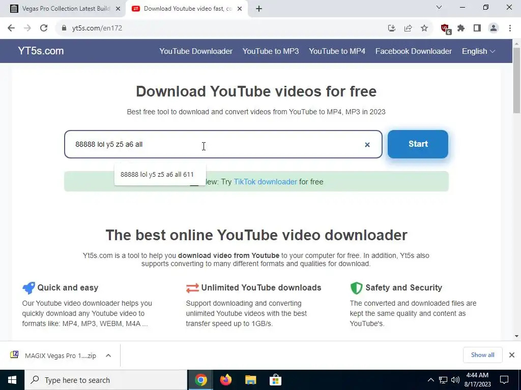The width and height of the screenshot is (521, 390).
Task: Open the Windows Start menu
Action: pos(12,380)
